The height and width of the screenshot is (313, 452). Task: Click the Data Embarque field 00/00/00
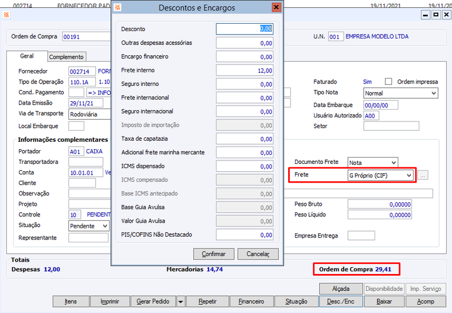(x=380, y=105)
